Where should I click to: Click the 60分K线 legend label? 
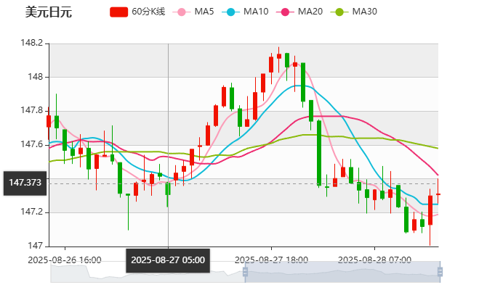click(148, 12)
